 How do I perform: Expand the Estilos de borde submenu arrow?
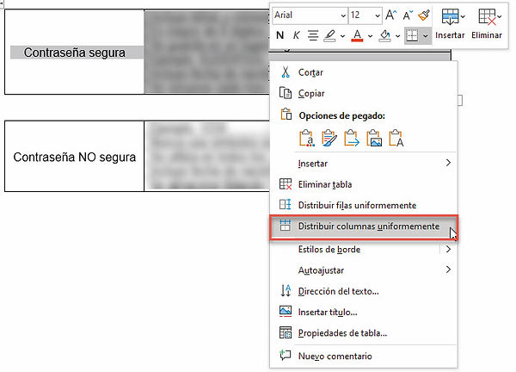coord(448,249)
